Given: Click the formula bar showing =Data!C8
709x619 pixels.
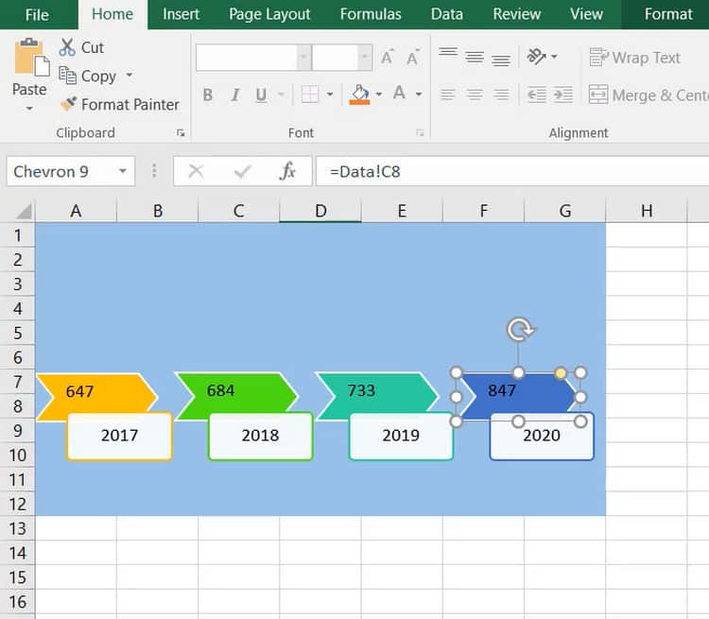Looking at the screenshot, I should [512, 171].
